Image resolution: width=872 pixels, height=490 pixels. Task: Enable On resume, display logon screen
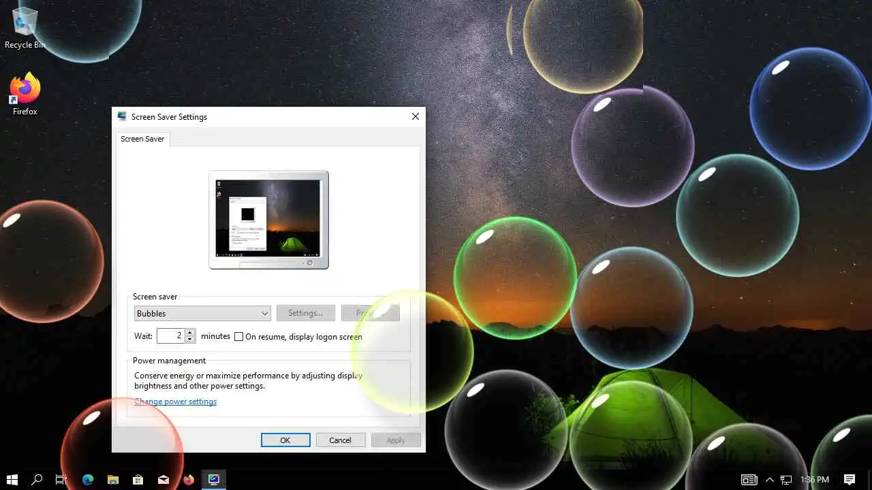point(238,336)
